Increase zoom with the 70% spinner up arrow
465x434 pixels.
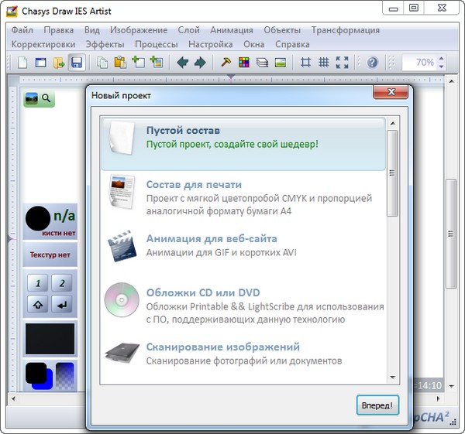443,59
